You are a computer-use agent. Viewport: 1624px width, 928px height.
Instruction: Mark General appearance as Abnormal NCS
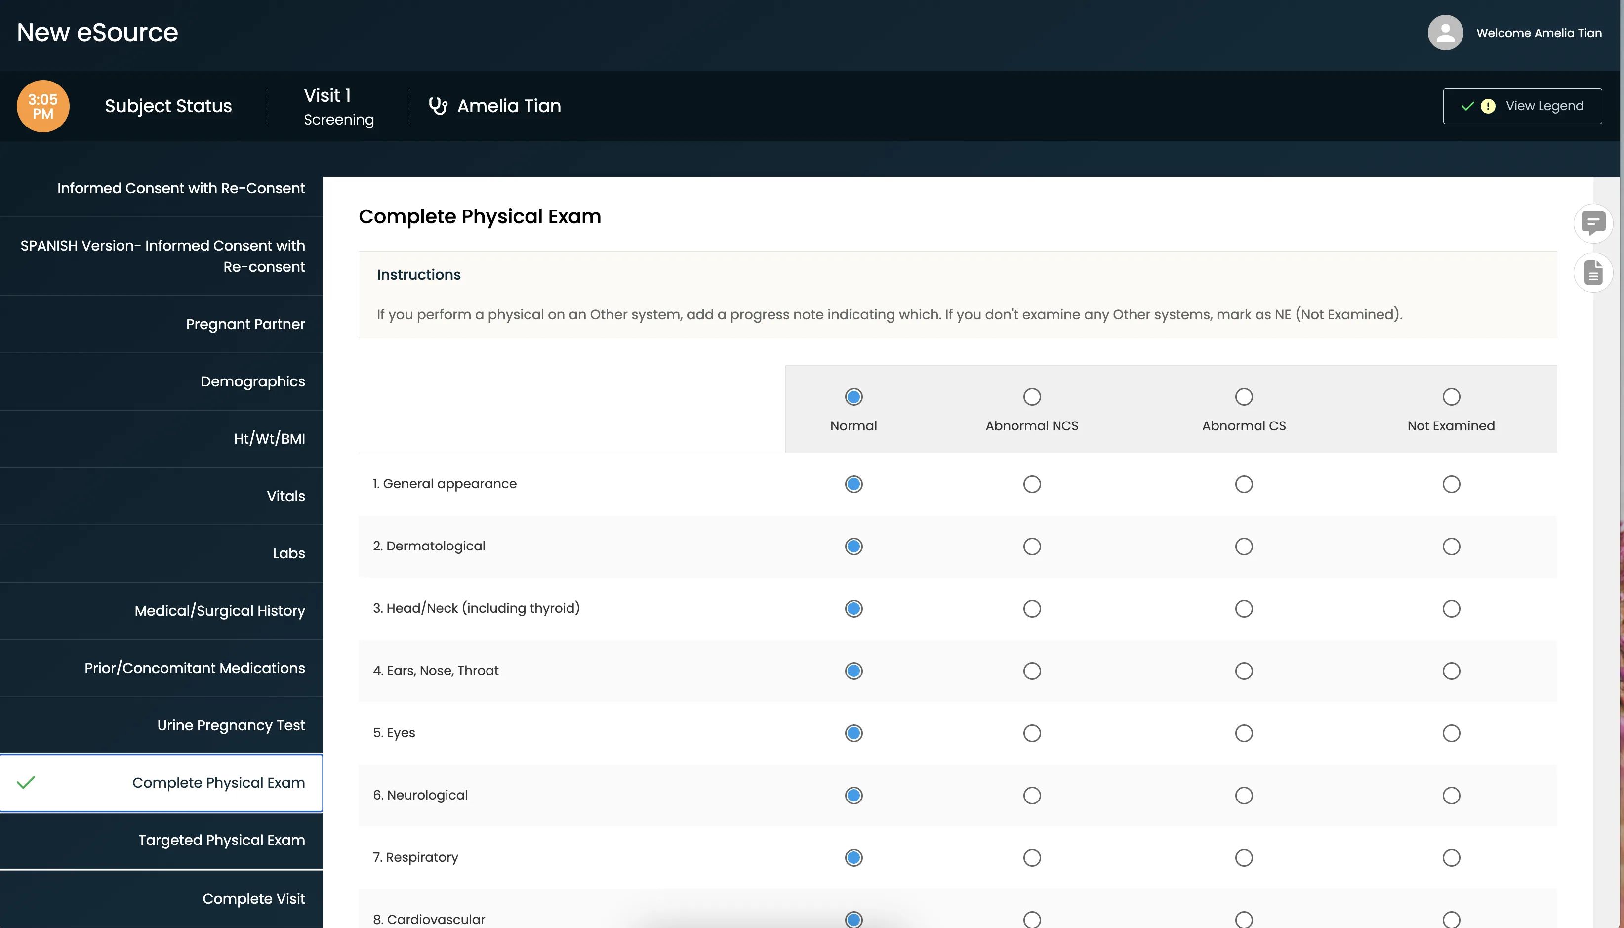(x=1032, y=484)
